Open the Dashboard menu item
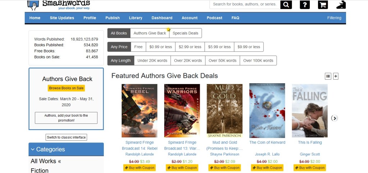This screenshot has height=173, width=368. tap(162, 18)
